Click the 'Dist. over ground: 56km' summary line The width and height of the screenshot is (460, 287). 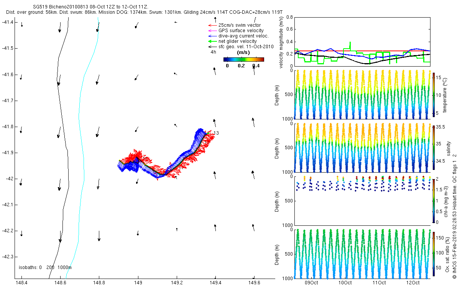[145, 12]
